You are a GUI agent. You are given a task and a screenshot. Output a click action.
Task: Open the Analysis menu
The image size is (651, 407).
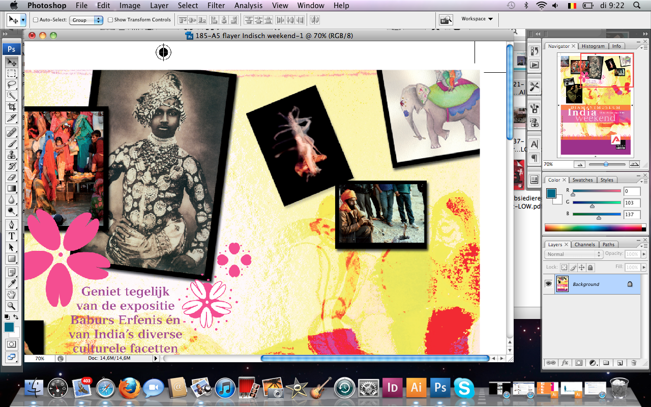249,6
